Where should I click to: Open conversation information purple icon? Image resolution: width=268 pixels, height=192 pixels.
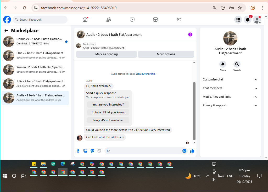pyautogui.click(x=190, y=34)
